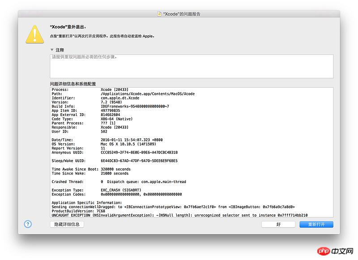
Task: Select identifier com.apple.dt.Xcode text
Action: [120, 98]
